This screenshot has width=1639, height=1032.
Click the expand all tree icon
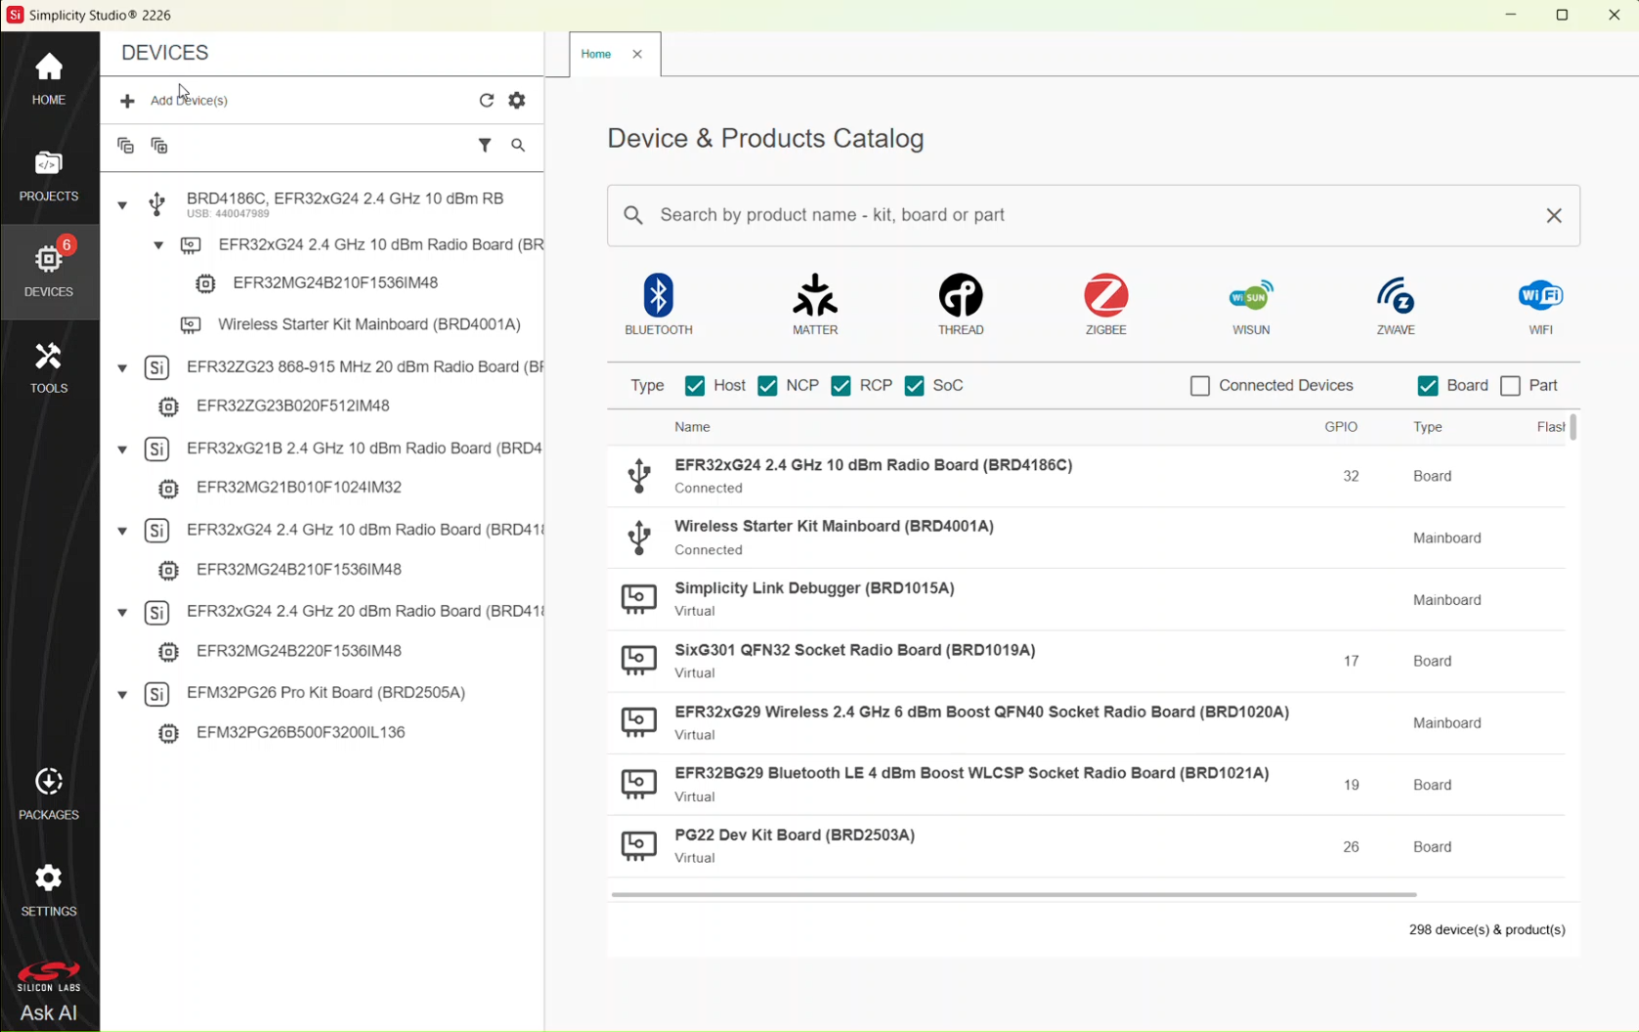(x=159, y=146)
